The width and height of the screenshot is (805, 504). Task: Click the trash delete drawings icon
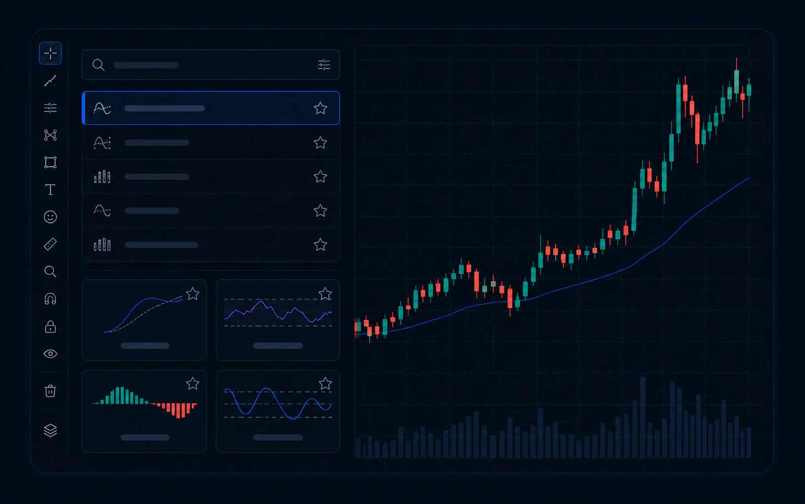pyautogui.click(x=50, y=391)
